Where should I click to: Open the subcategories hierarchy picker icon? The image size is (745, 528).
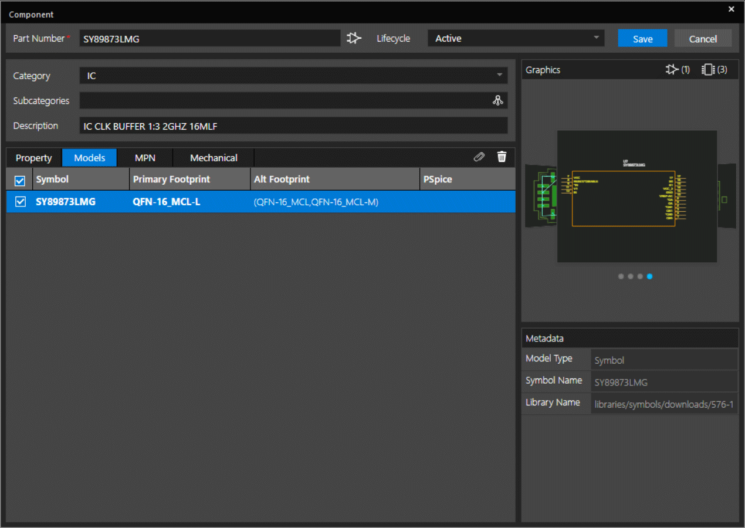click(498, 100)
